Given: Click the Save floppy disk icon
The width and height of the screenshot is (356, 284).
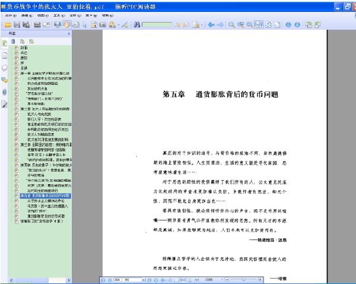Looking at the screenshot, I should [x=17, y=24].
